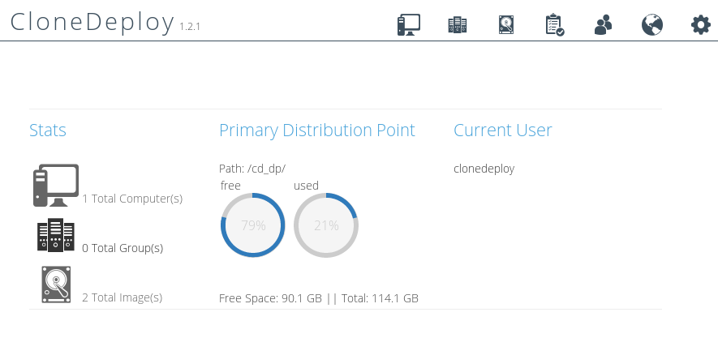Viewport: 718px width, 338px height.
Task: Open the Tasks clipboard icon in navbar
Action: (x=555, y=25)
